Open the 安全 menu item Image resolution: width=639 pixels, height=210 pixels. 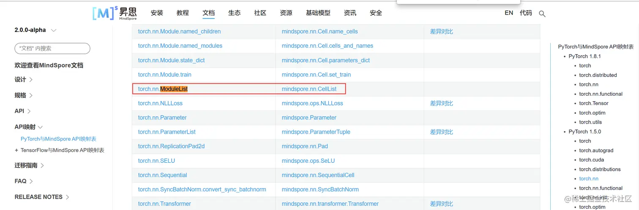(376, 13)
